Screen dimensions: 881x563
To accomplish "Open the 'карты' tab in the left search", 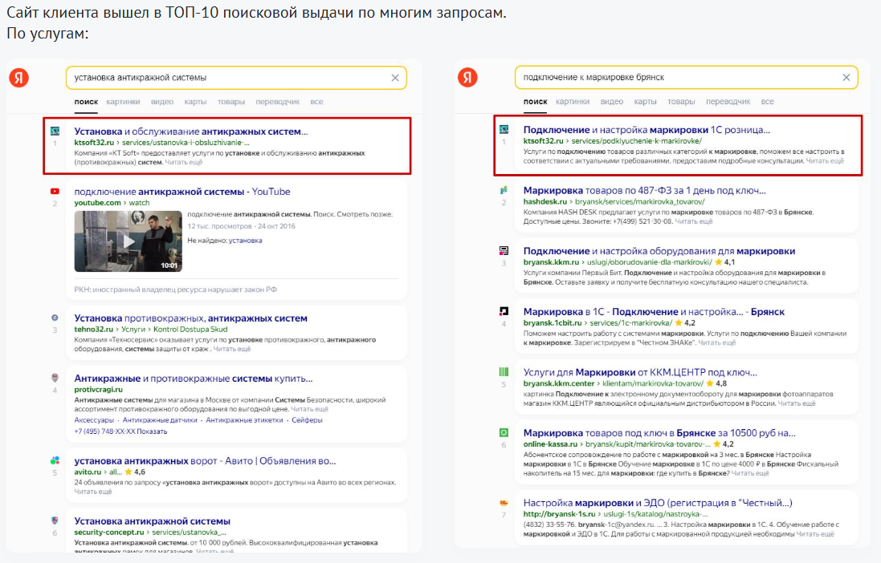I will click(x=195, y=102).
